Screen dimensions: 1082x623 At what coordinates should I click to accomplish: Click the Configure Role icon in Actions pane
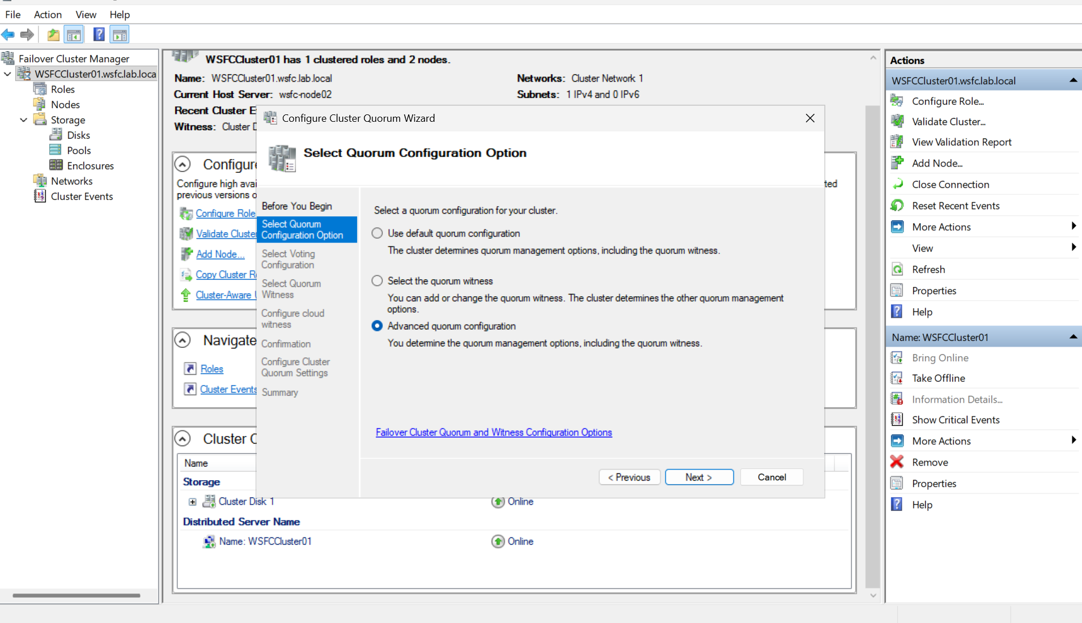point(897,101)
